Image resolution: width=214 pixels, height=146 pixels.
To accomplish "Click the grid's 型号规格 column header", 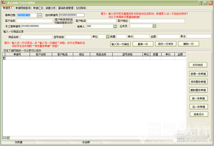I will click(128, 54).
